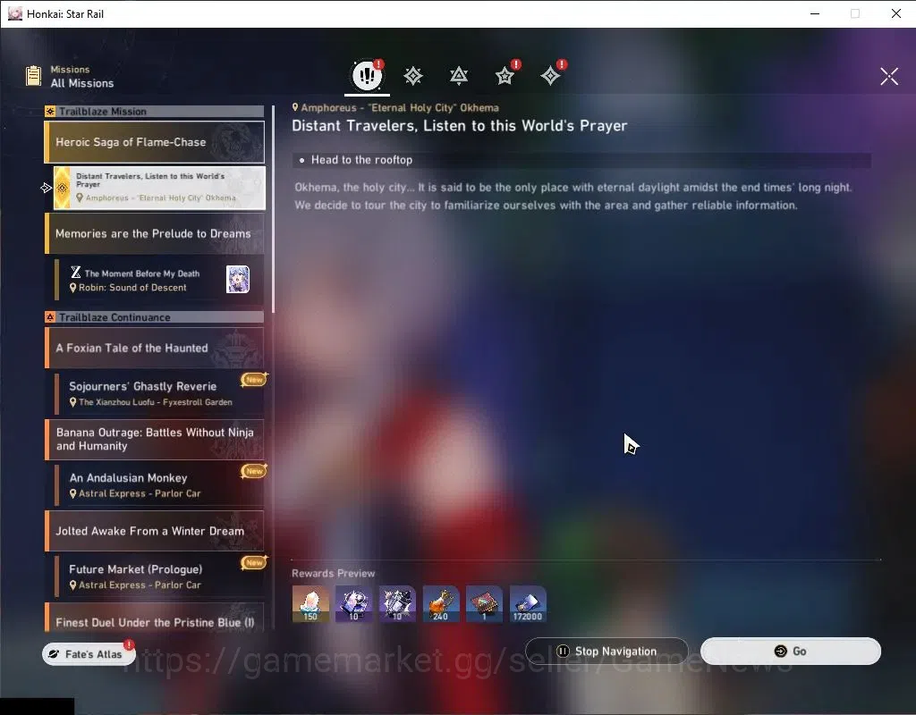Open Sojourners' Ghastly Reverie mission
The width and height of the screenshot is (916, 715).
click(159, 393)
